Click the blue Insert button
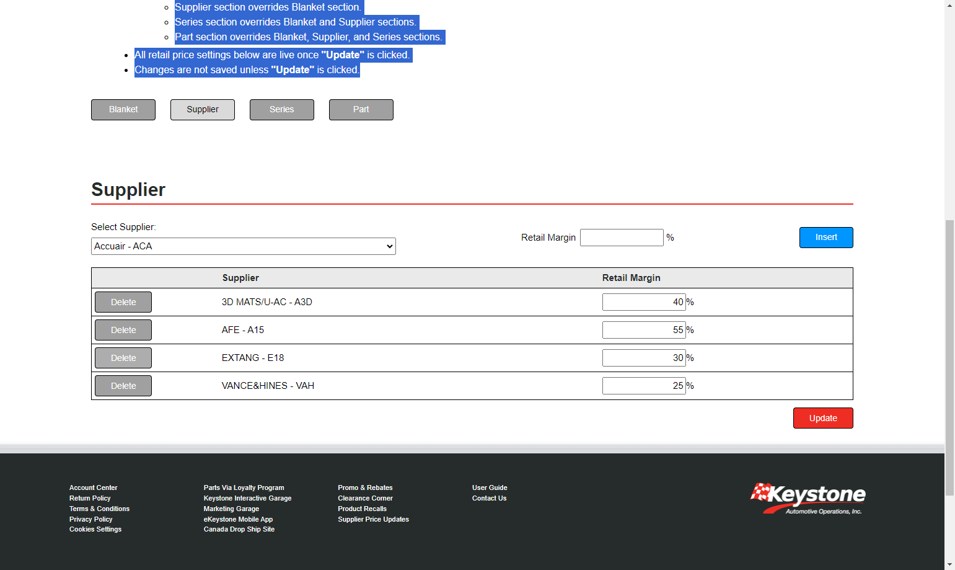Image resolution: width=955 pixels, height=570 pixels. point(826,238)
